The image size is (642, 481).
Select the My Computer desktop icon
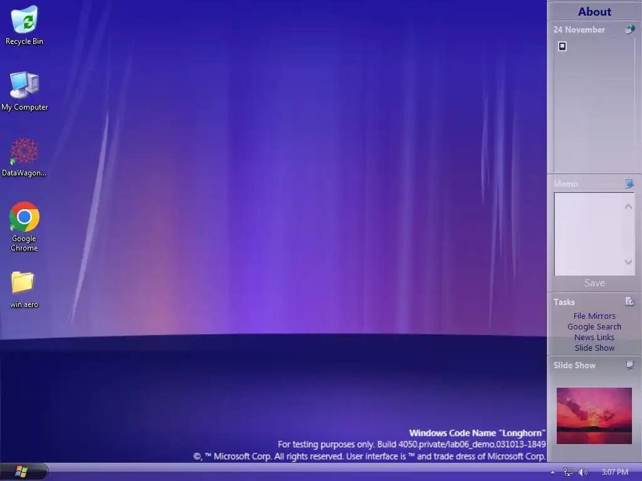point(24,91)
